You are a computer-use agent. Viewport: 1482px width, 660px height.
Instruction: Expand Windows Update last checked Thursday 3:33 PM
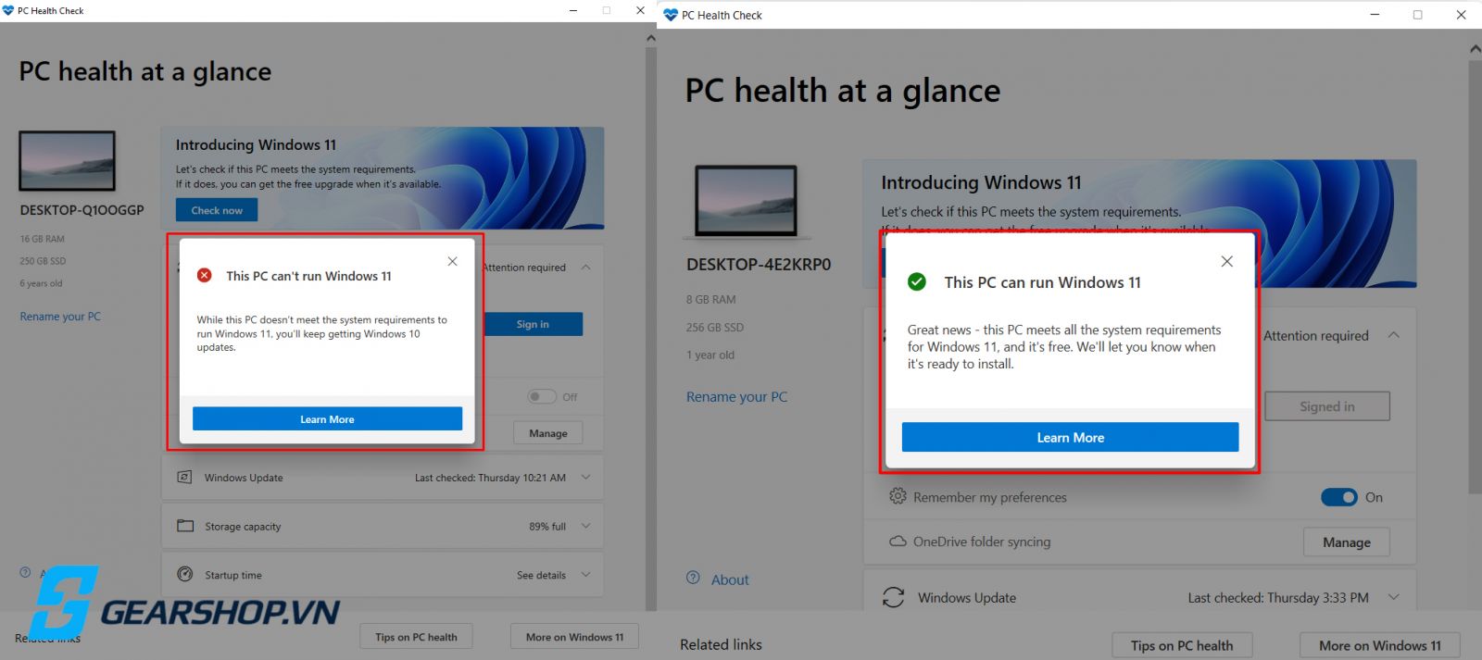click(x=1393, y=597)
